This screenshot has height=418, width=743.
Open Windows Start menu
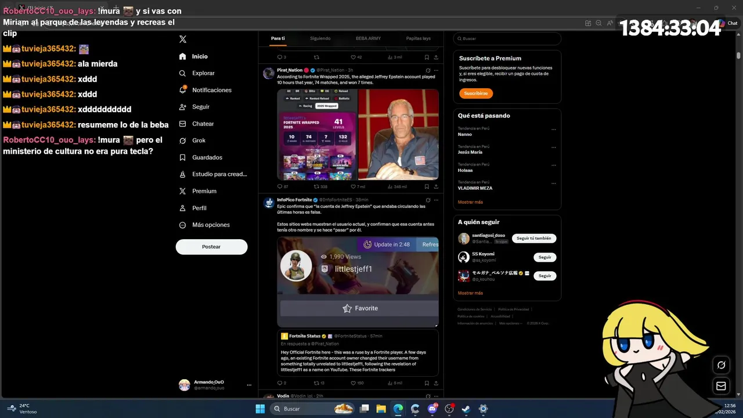[260, 409]
